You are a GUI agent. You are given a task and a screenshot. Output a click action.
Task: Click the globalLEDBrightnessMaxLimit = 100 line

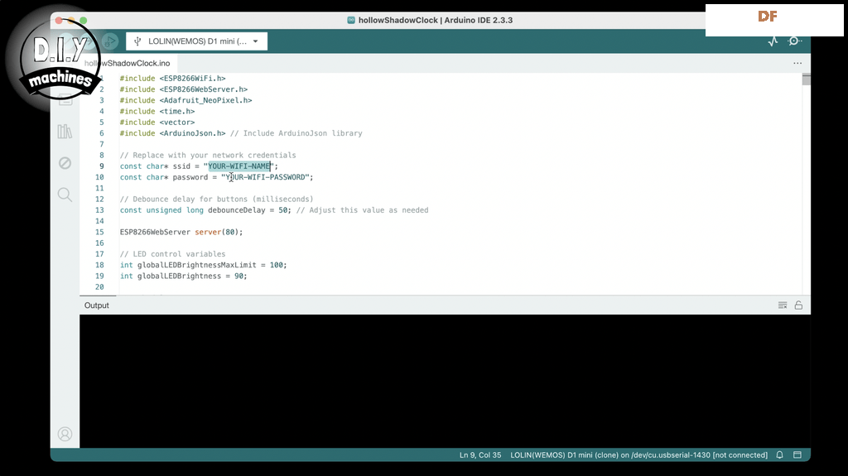coord(204,265)
